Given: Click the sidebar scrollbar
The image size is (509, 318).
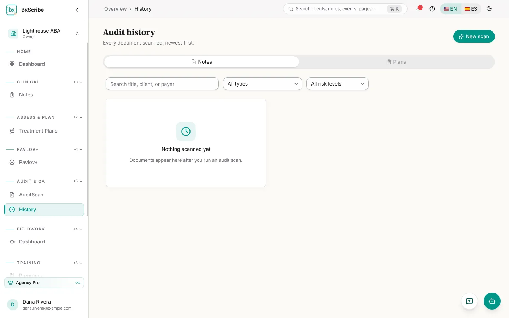Looking at the screenshot, I should 88,129.
